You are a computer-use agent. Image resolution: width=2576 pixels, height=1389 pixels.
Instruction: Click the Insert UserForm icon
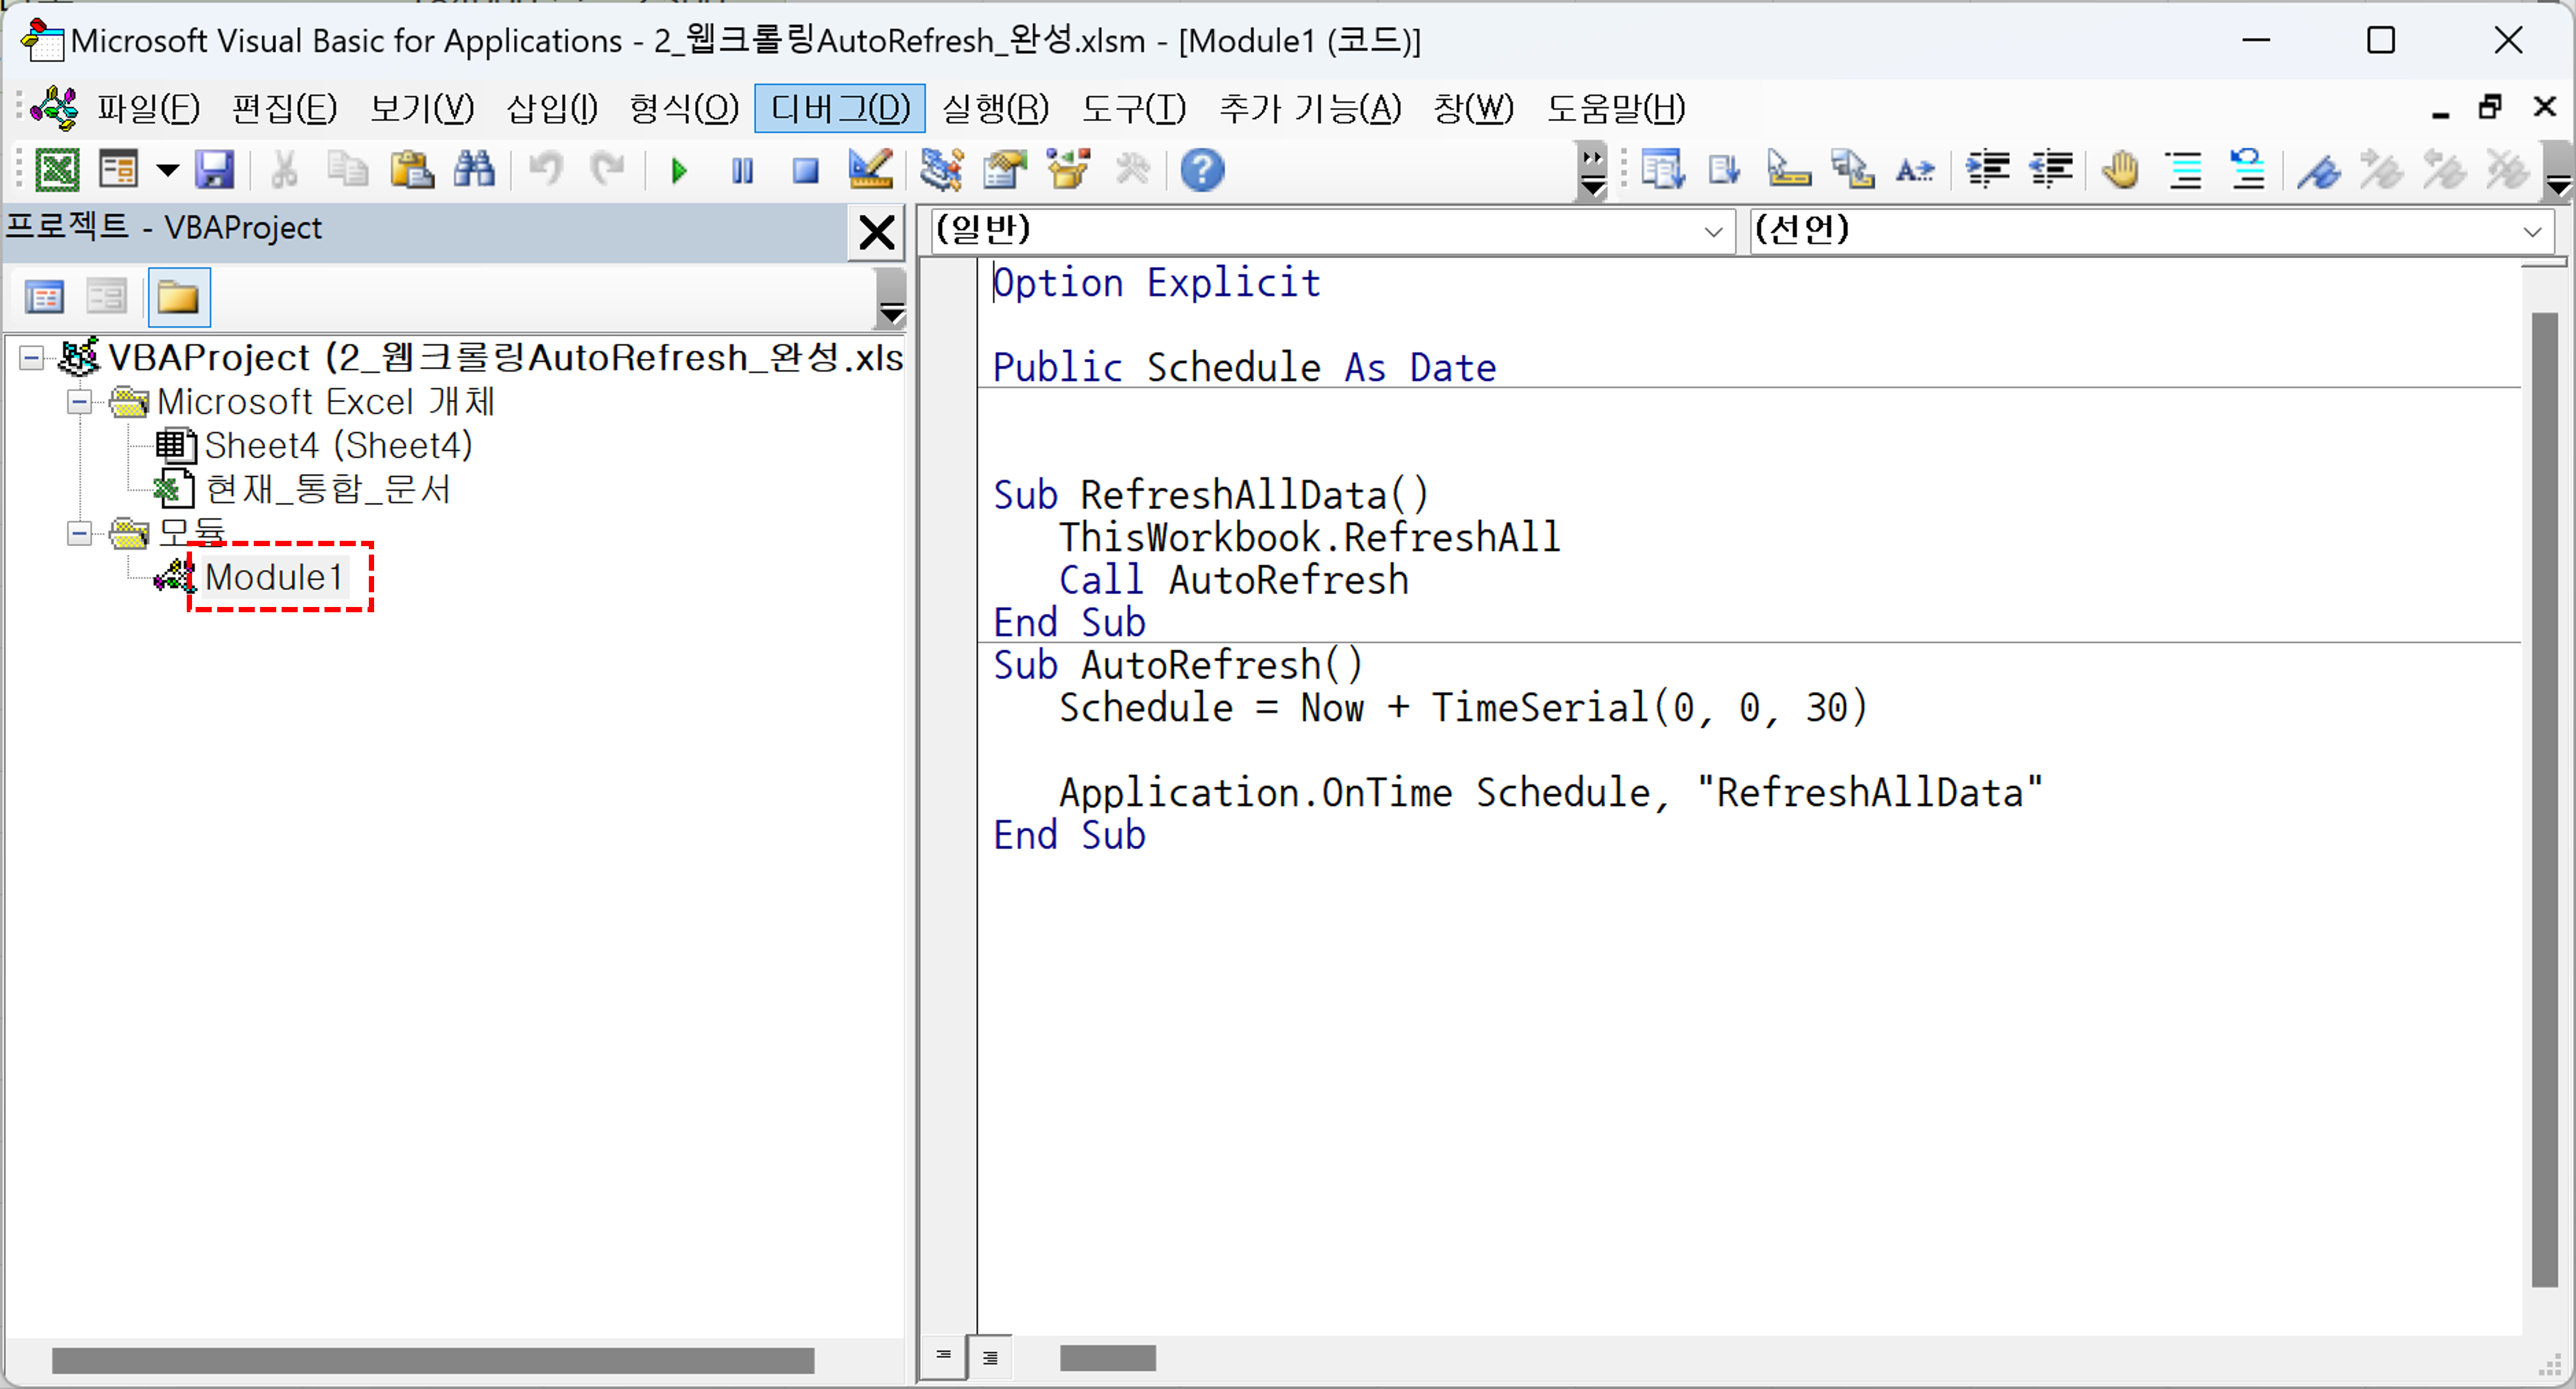[x=119, y=170]
